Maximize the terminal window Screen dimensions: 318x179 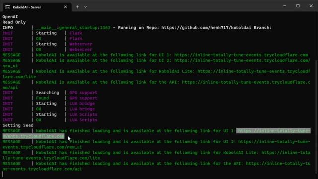pyautogui.click(x=298, y=6)
